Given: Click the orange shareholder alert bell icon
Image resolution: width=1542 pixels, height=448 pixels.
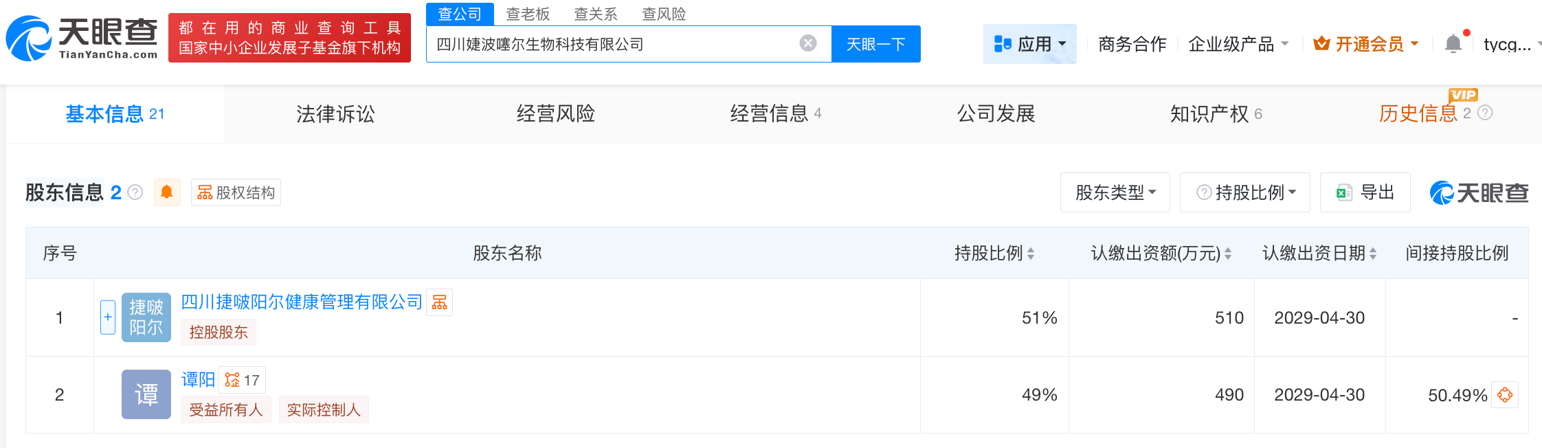Looking at the screenshot, I should coord(166,192).
